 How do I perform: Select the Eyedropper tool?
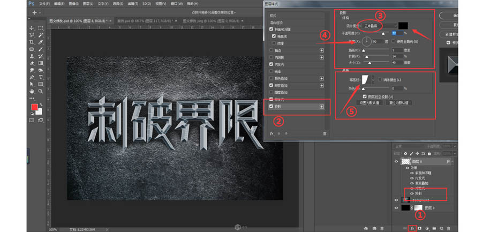point(41,42)
